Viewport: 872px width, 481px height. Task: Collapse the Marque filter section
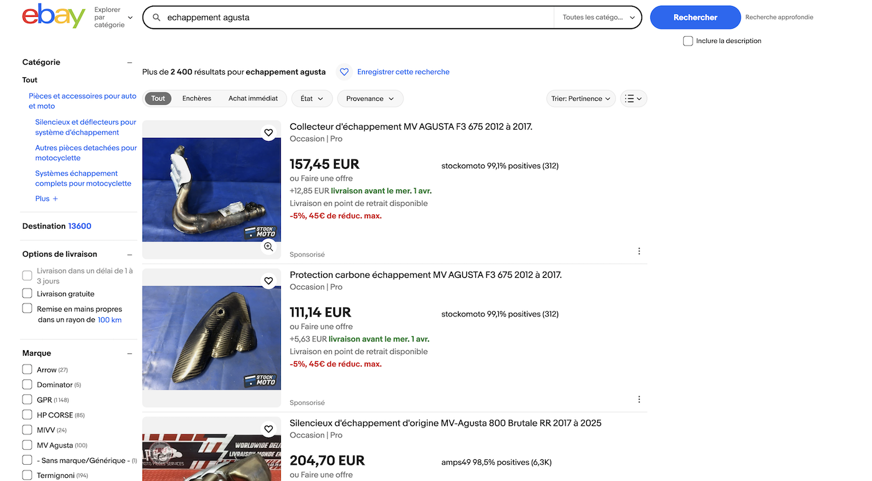pos(130,353)
